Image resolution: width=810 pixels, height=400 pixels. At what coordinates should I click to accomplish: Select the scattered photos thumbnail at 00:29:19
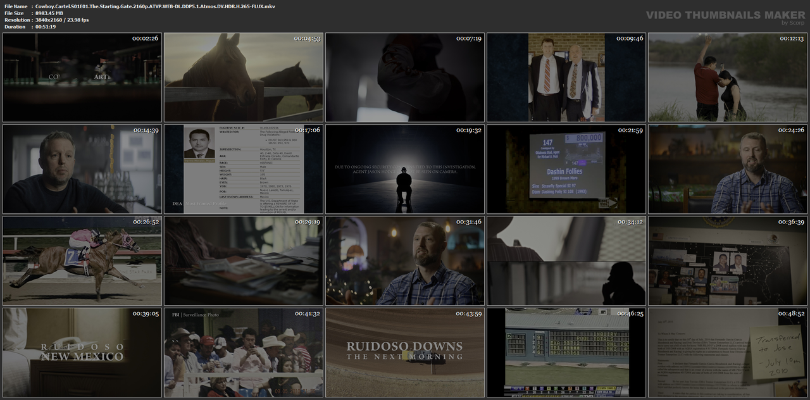pos(244,261)
